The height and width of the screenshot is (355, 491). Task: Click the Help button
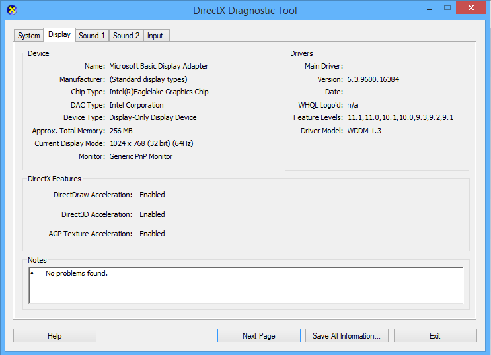pyautogui.click(x=55, y=336)
